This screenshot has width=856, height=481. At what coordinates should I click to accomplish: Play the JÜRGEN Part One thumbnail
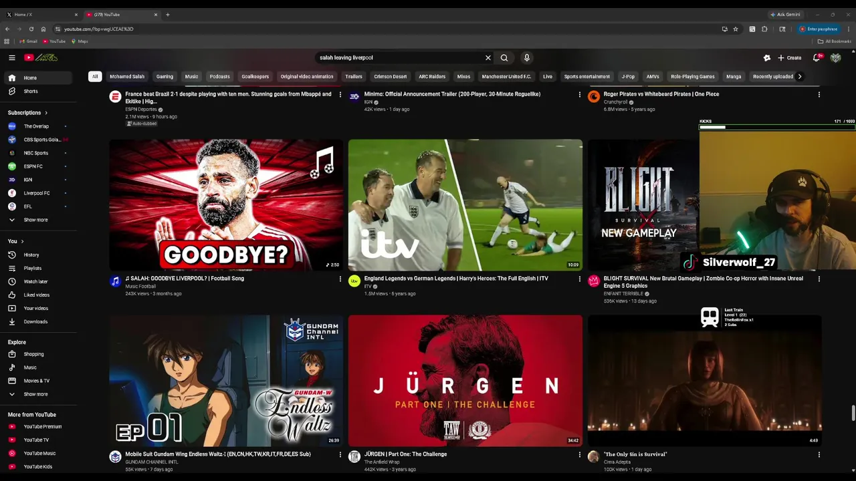(x=465, y=381)
